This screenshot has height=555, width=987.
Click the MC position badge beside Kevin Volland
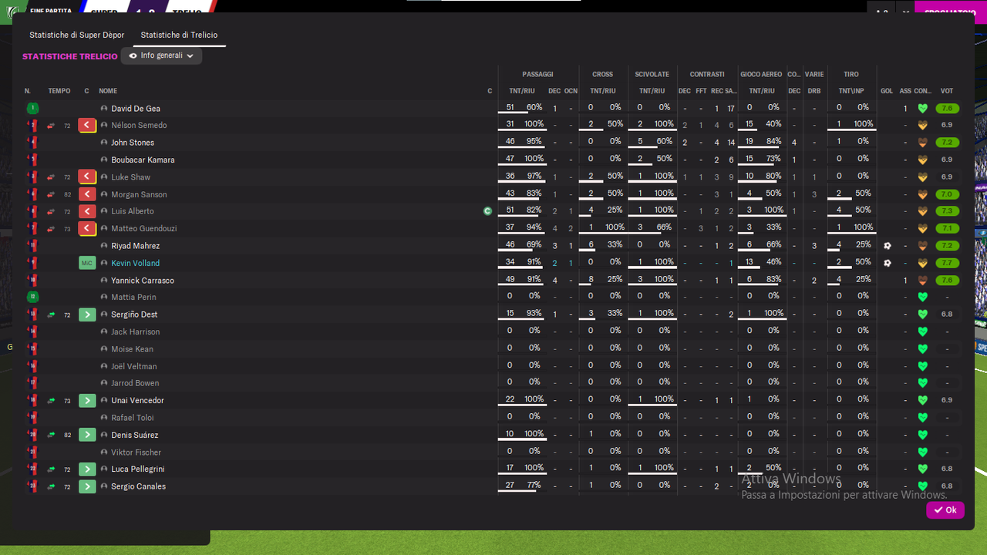point(87,263)
